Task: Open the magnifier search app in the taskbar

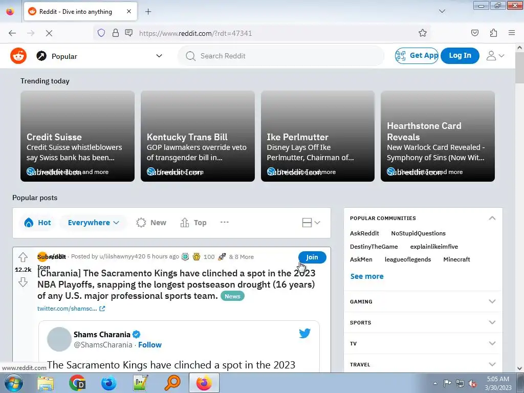Action: pos(172,383)
